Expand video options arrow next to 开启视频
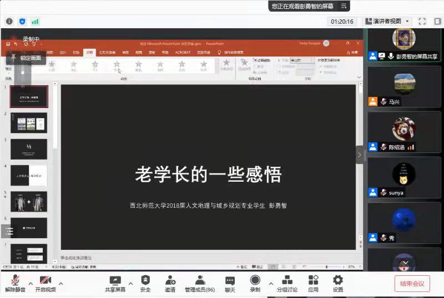The height and width of the screenshot is (298, 444). [61, 284]
